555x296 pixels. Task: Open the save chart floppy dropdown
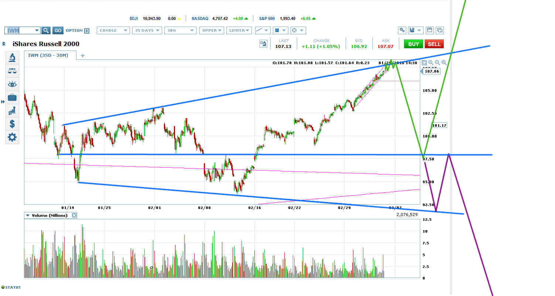point(415,31)
